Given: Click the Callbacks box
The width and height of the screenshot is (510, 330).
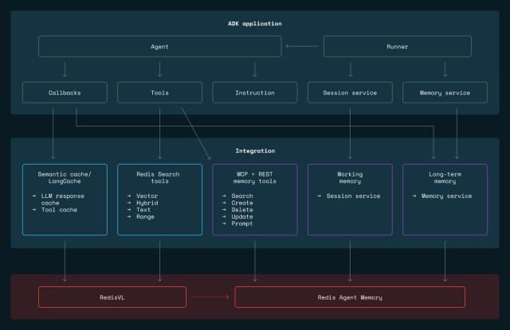Looking at the screenshot, I should (x=65, y=92).
